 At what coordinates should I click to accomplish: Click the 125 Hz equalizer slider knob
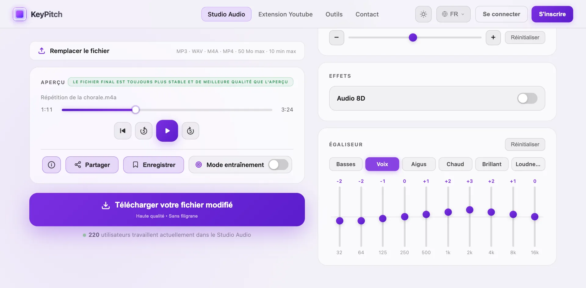[x=383, y=219]
